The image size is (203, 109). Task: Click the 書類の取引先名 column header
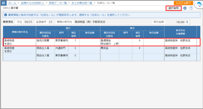[20, 32]
